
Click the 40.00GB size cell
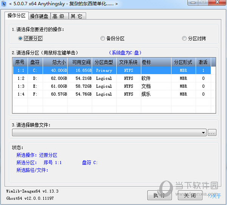point(55,70)
